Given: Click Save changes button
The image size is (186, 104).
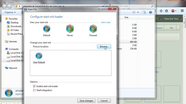Looking at the screenshot, I should click(x=86, y=101).
